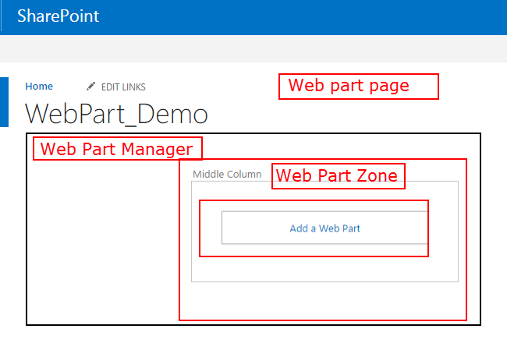This screenshot has width=507, height=343.
Task: Click the red Web Part Zone label
Action: 338,176
